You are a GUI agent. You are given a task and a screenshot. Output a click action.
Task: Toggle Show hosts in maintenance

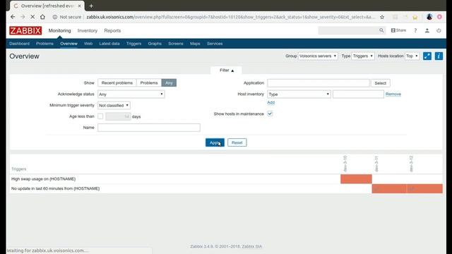pyautogui.click(x=270, y=114)
